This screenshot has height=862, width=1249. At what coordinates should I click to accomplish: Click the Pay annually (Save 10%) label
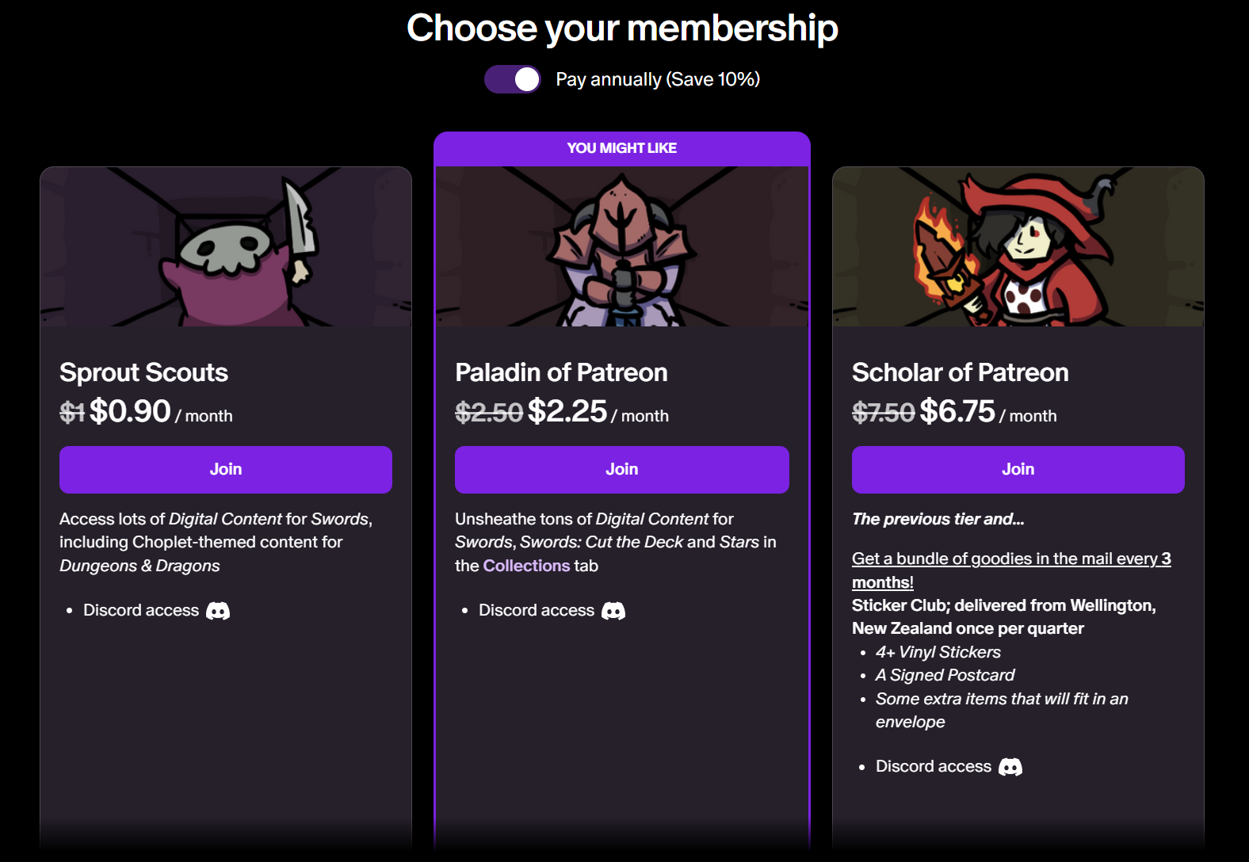(x=658, y=79)
